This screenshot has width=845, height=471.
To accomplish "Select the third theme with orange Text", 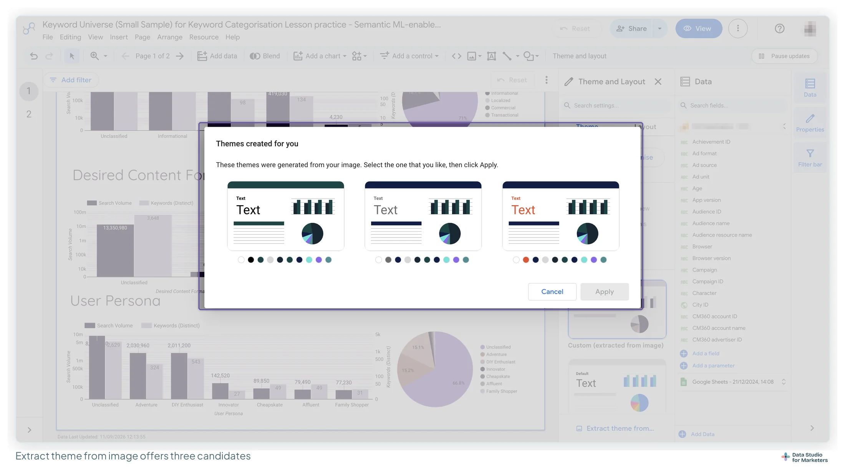I will [x=560, y=216].
